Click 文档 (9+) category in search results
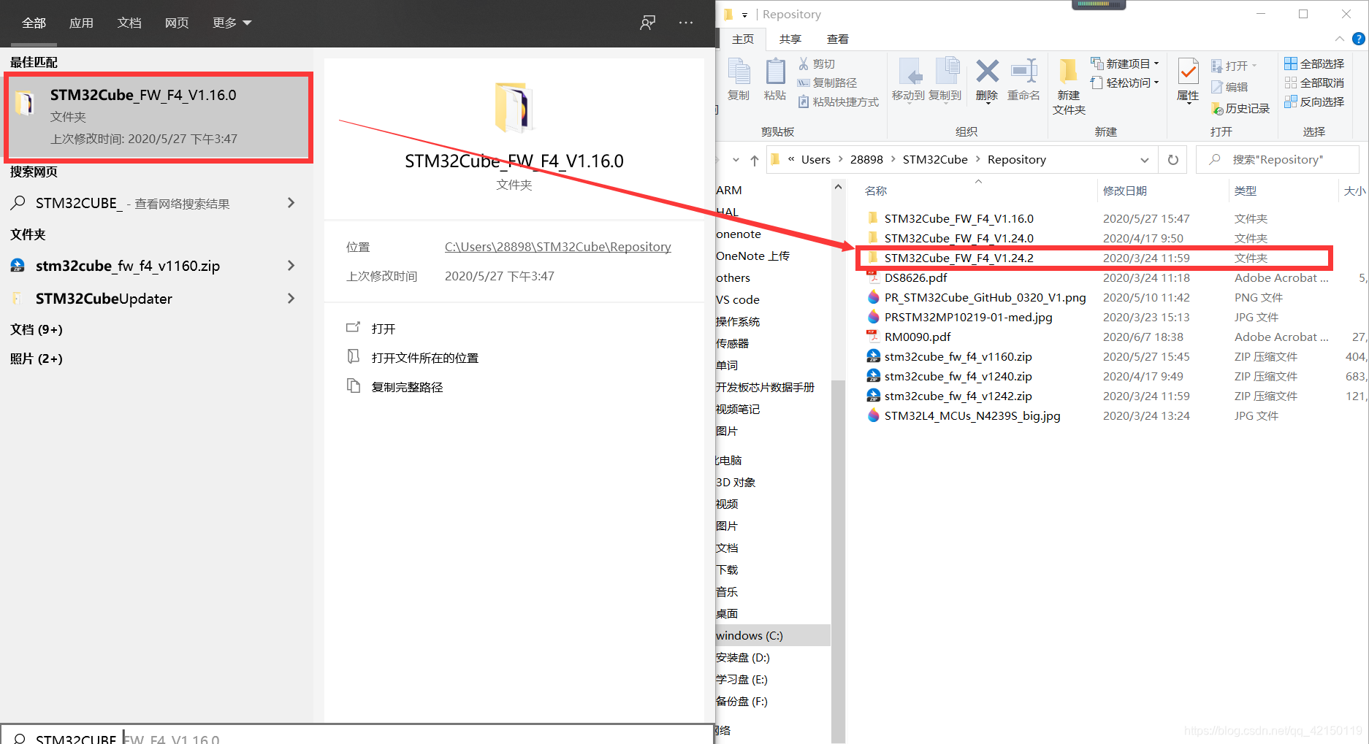 click(x=37, y=329)
